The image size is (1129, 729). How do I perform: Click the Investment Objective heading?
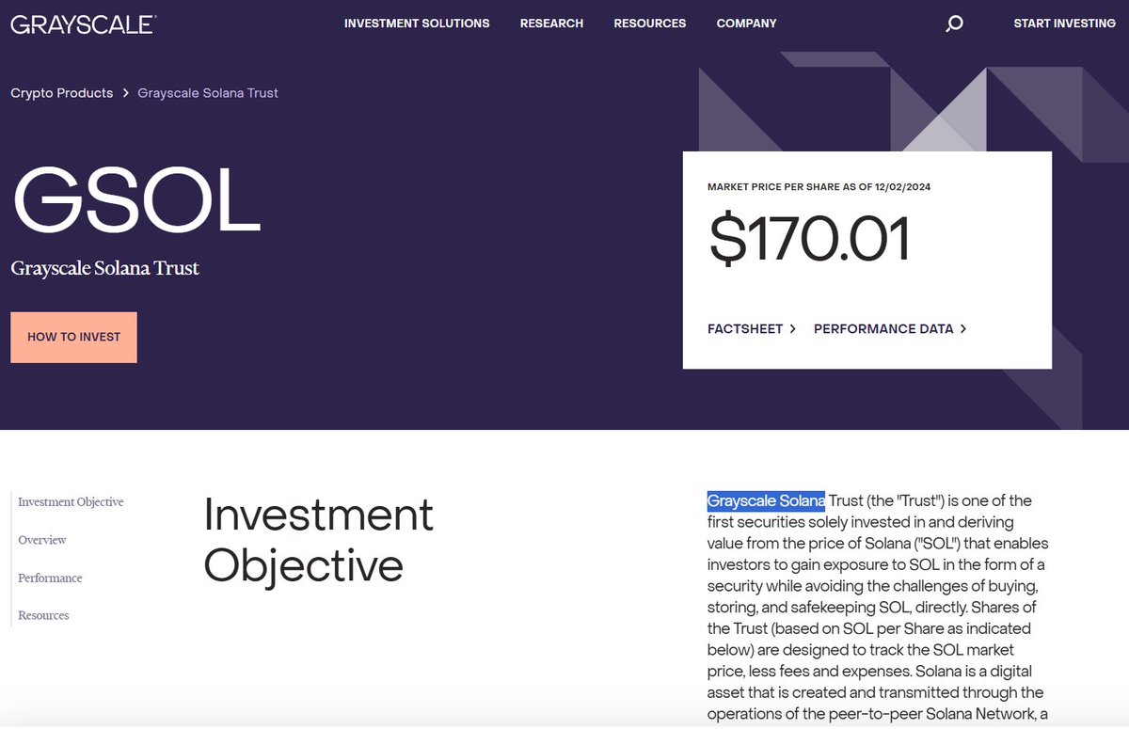coord(318,540)
